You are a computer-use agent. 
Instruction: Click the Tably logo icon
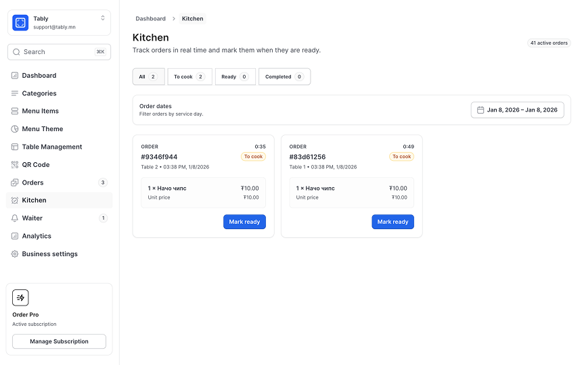20,23
